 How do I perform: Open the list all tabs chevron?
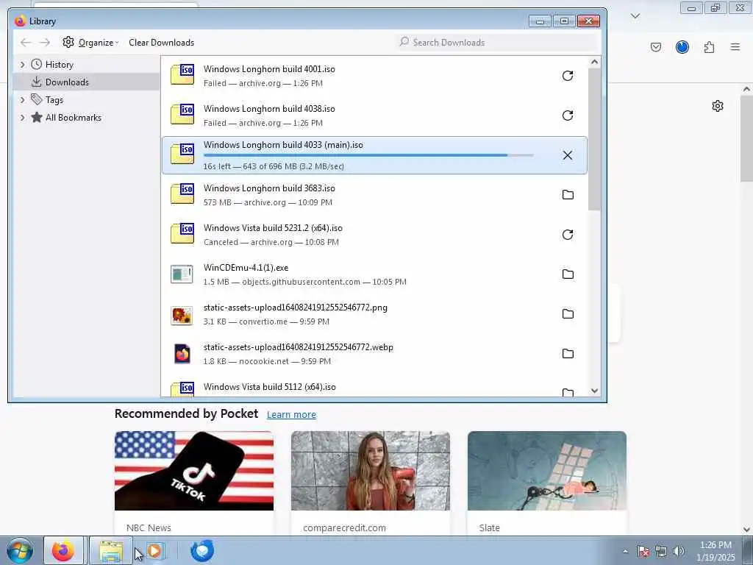pos(635,16)
